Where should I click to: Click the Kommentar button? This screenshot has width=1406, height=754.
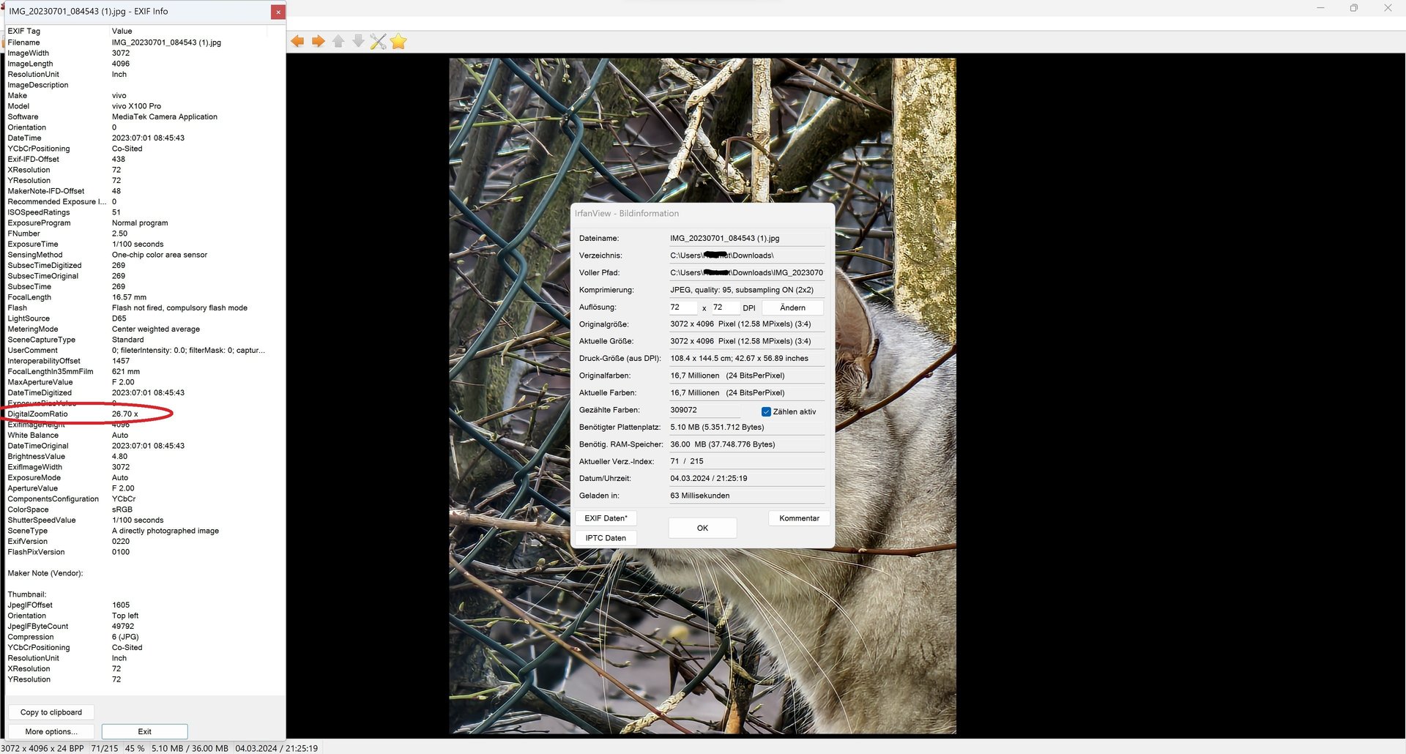[799, 518]
